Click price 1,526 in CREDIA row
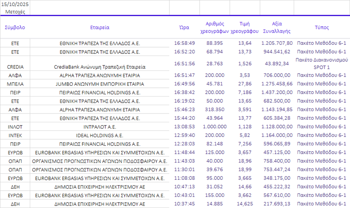Image resolution: width=350 pixels, height=208 pixels. (x=245, y=64)
